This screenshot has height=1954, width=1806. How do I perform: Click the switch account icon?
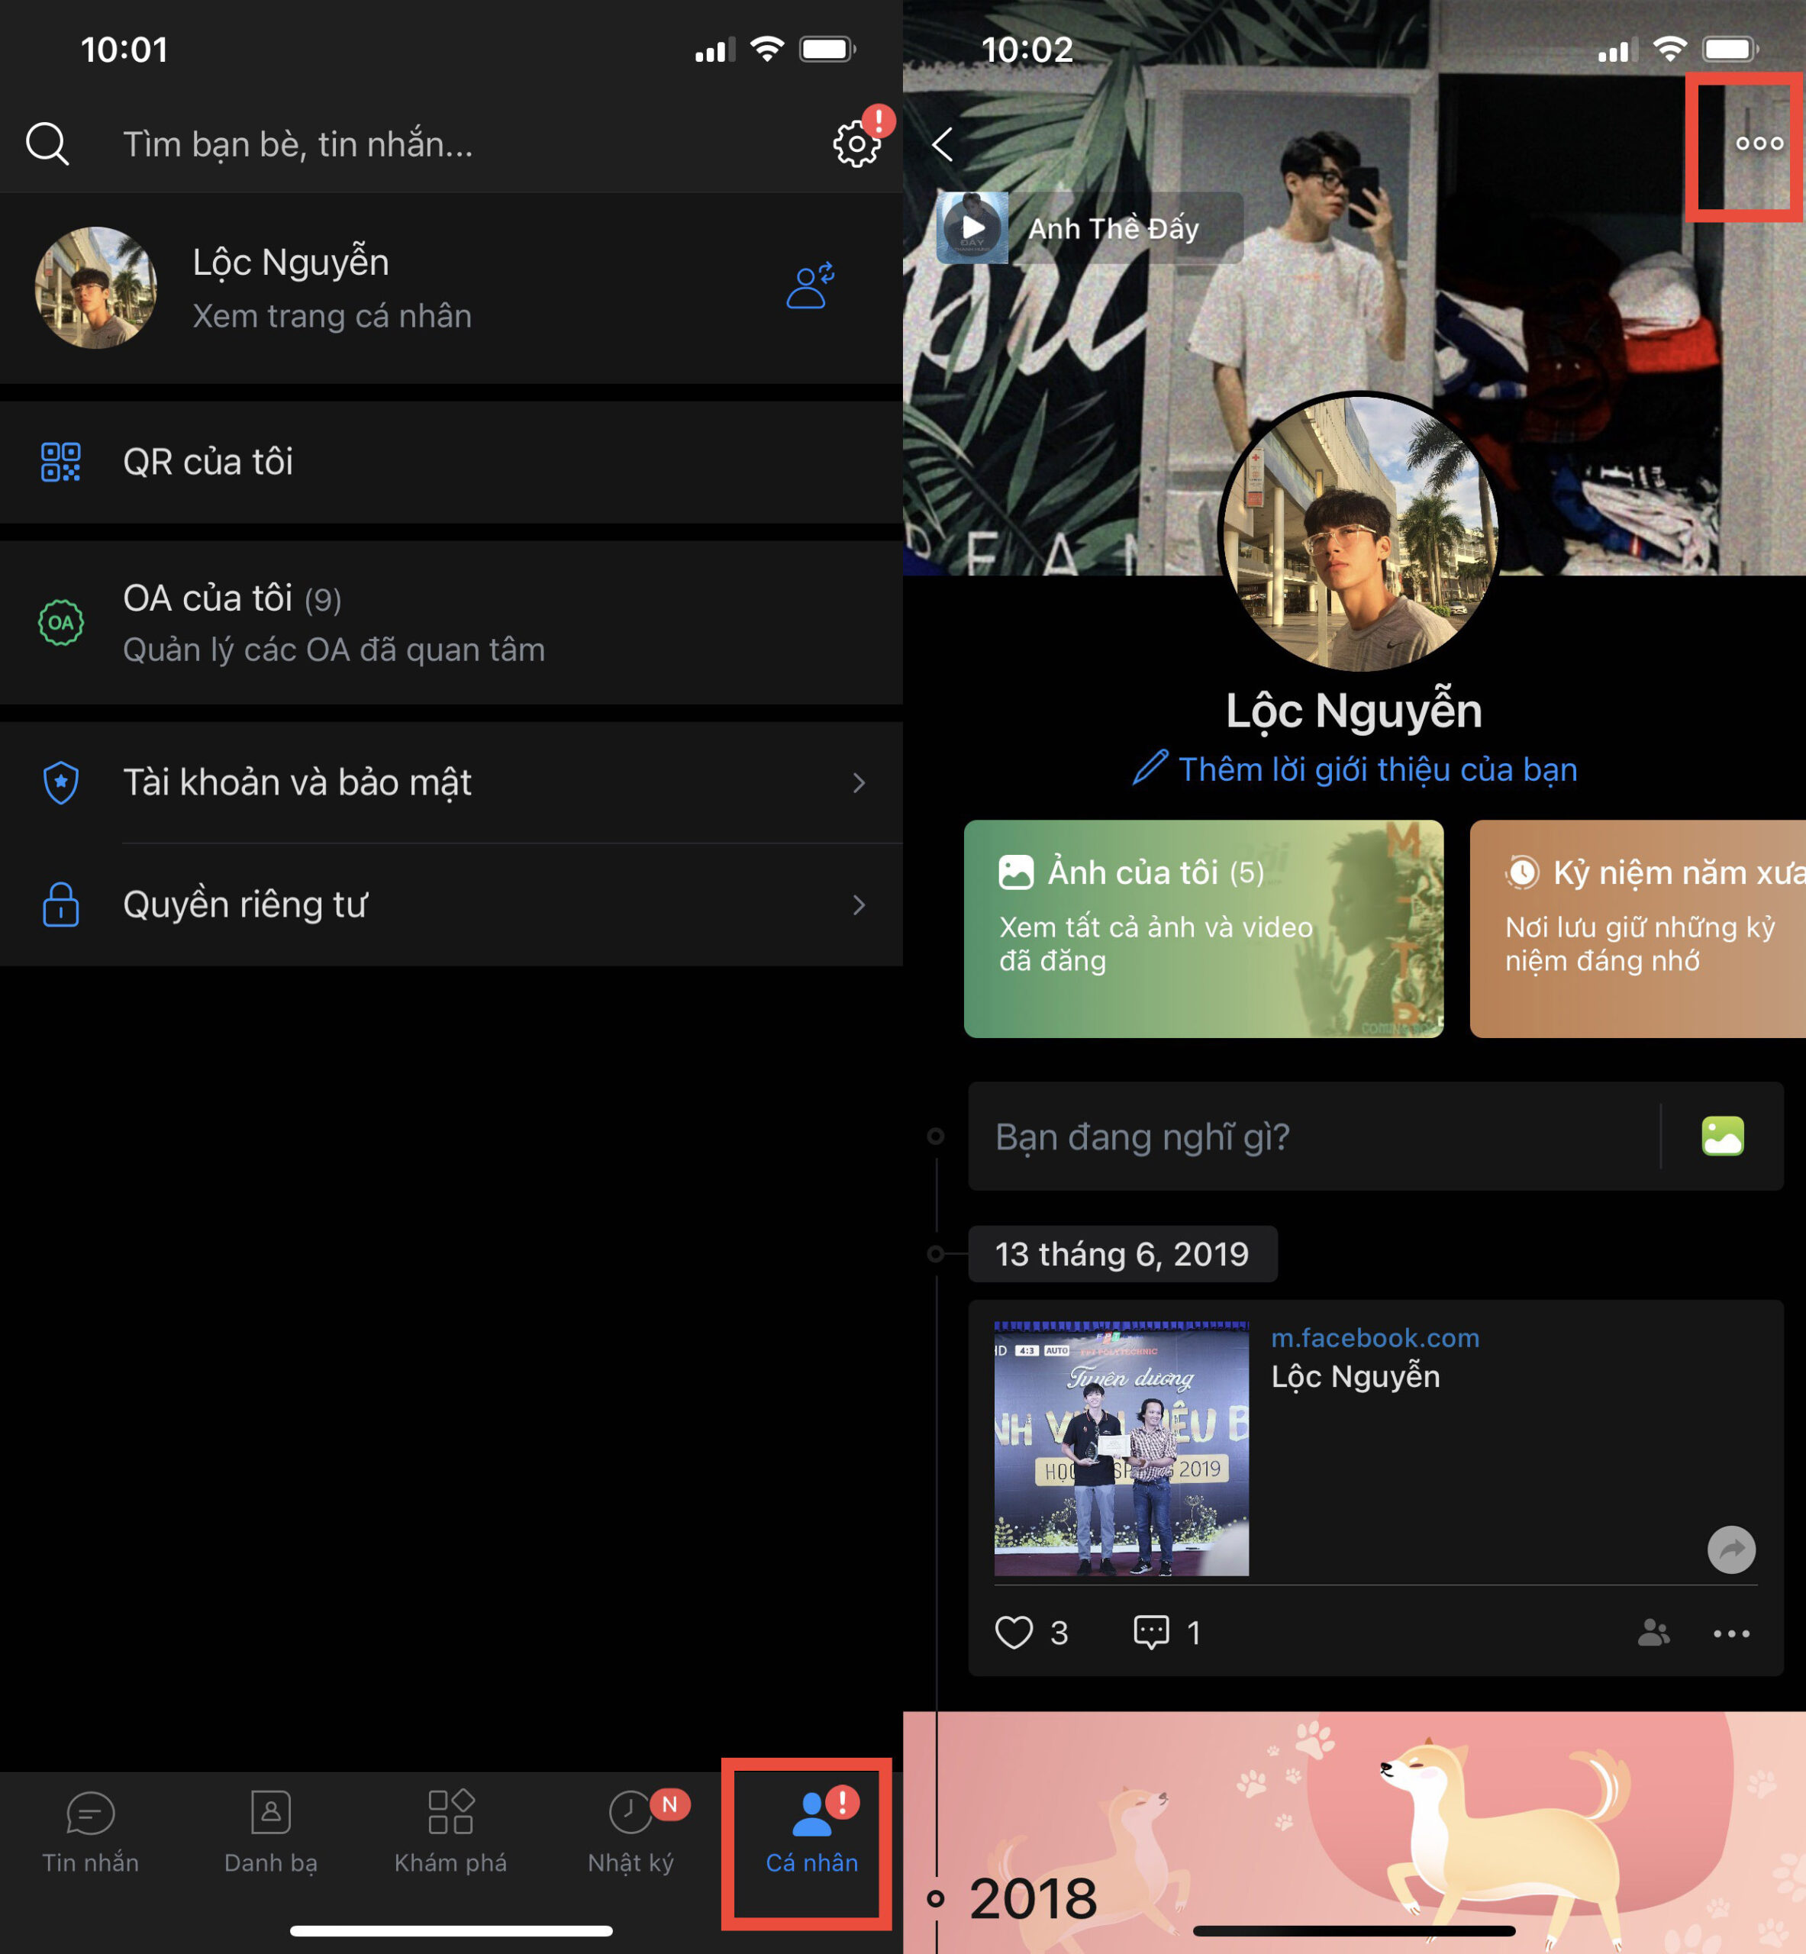tap(810, 285)
